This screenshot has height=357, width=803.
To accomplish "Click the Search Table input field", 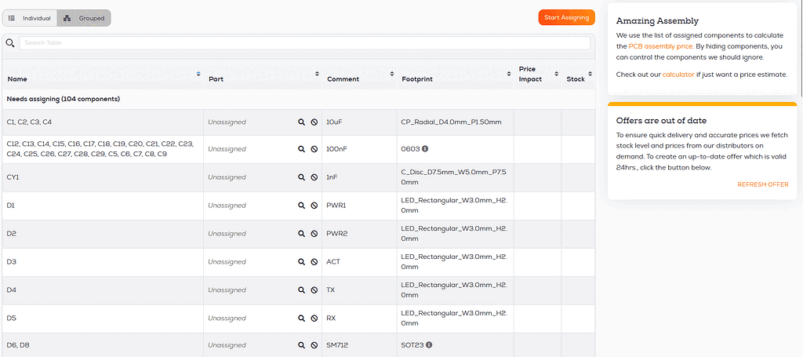I will 304,42.
